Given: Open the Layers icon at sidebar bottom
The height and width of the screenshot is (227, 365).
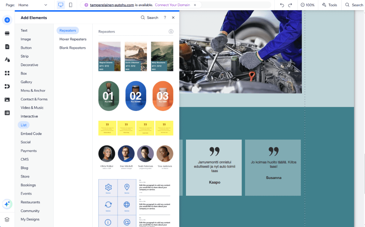Looking at the screenshot, I should 7,219.
